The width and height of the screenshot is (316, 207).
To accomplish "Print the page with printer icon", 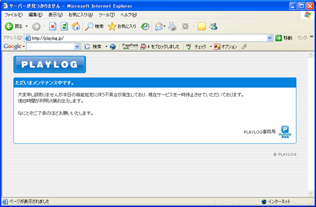I will (172, 26).
